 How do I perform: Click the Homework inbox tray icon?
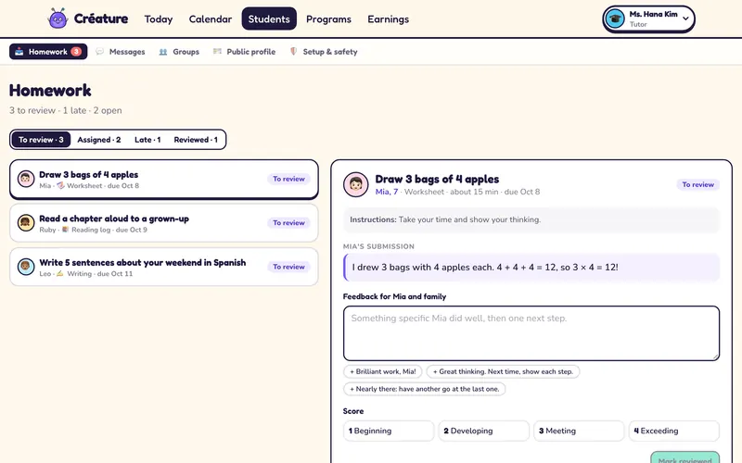19,52
